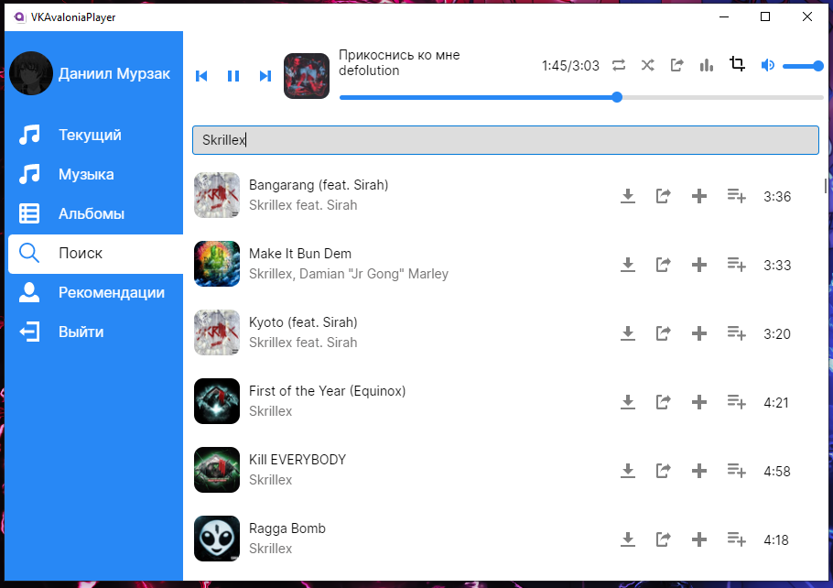Log out via Выйти
Screen dimensions: 833x588
pos(95,332)
